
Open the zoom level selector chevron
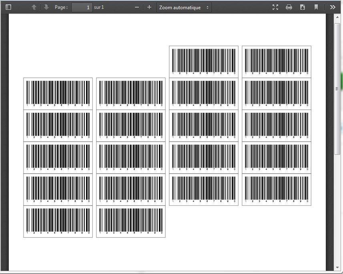click(207, 7)
